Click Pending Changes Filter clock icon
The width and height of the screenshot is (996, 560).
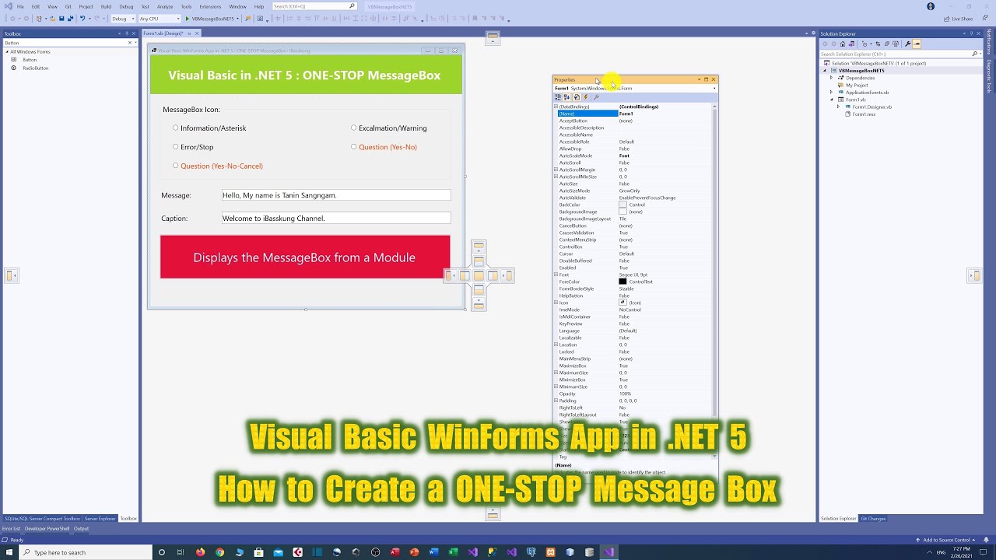tap(864, 44)
